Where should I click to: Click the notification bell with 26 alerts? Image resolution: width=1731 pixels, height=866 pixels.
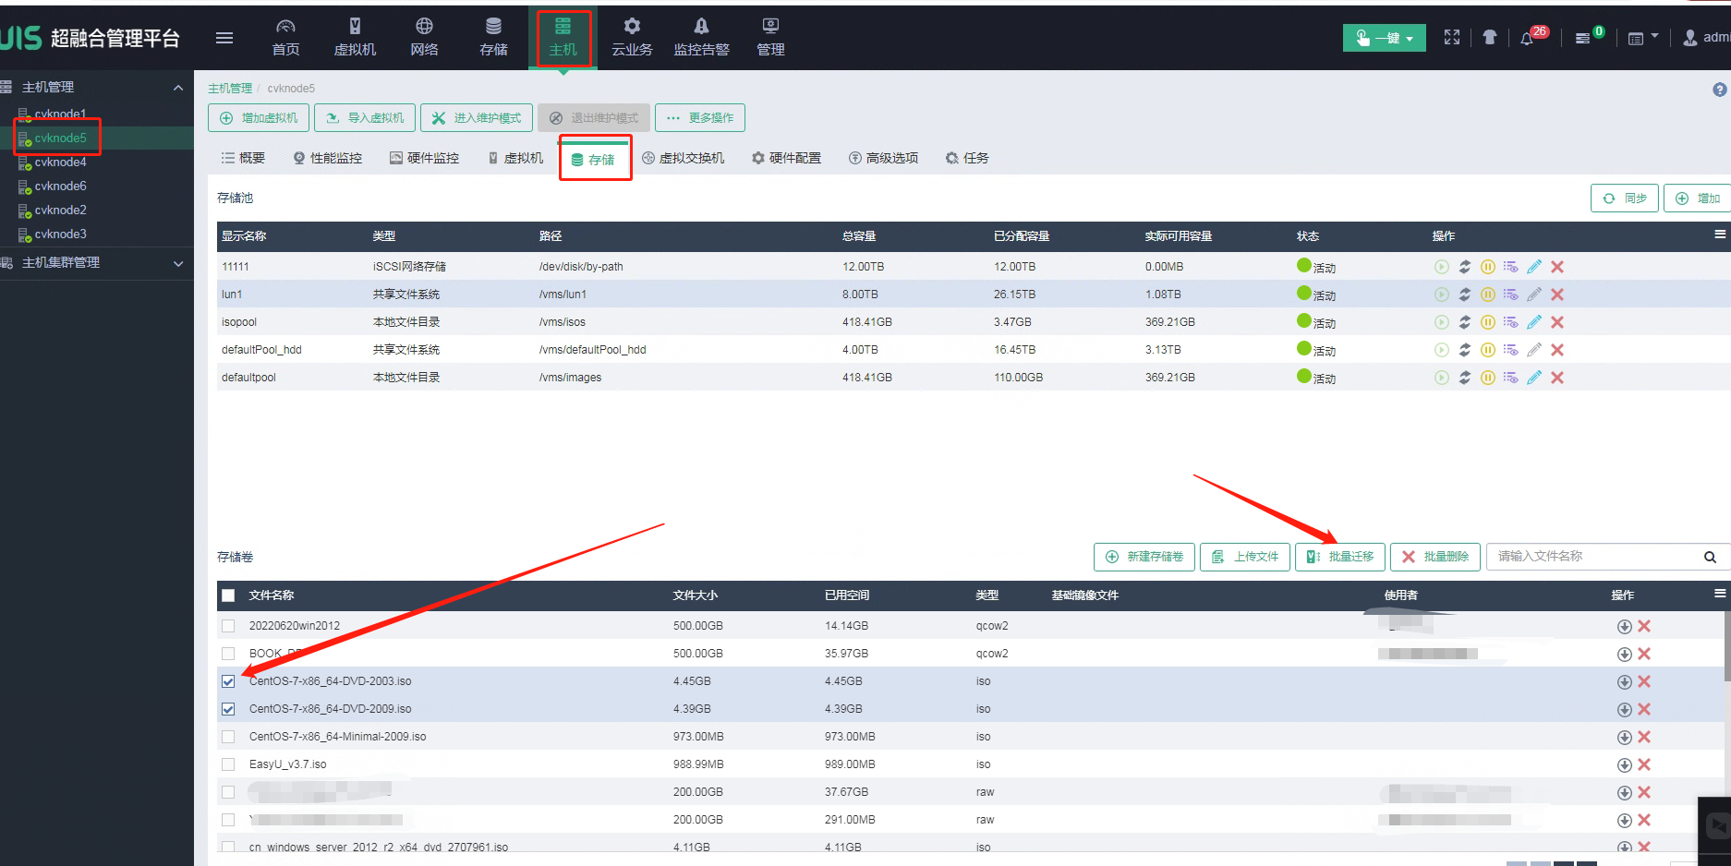click(1527, 38)
